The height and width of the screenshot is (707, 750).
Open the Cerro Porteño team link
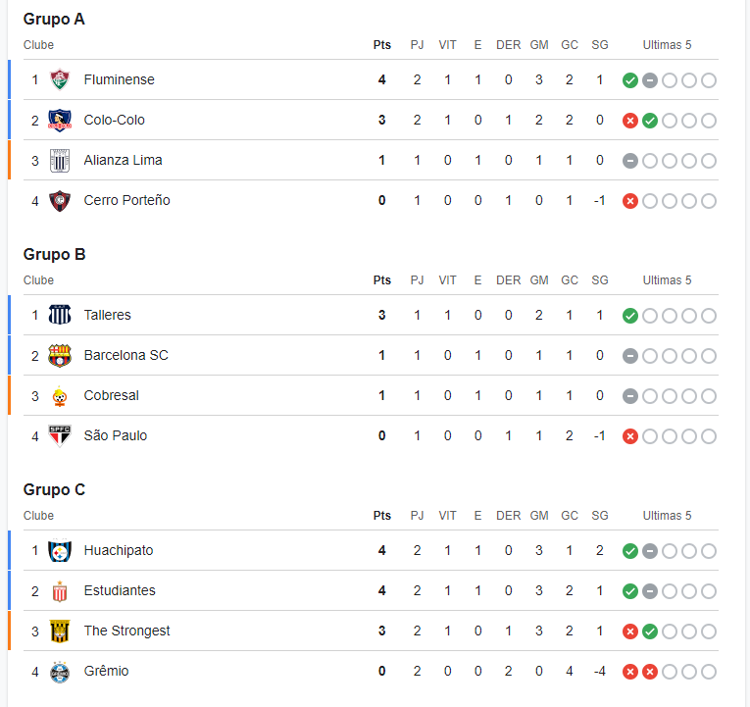tap(126, 200)
